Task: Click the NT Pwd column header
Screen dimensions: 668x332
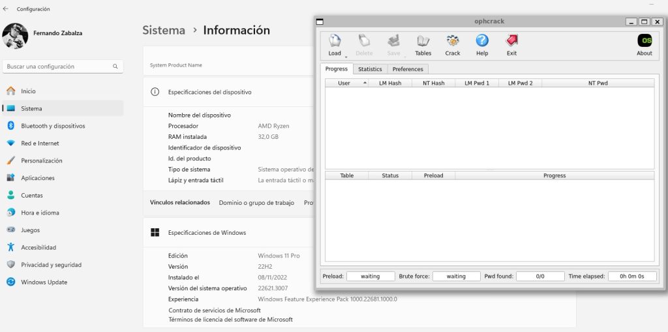Action: pos(598,83)
